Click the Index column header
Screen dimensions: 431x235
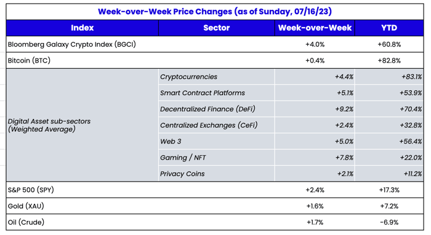[x=82, y=28]
